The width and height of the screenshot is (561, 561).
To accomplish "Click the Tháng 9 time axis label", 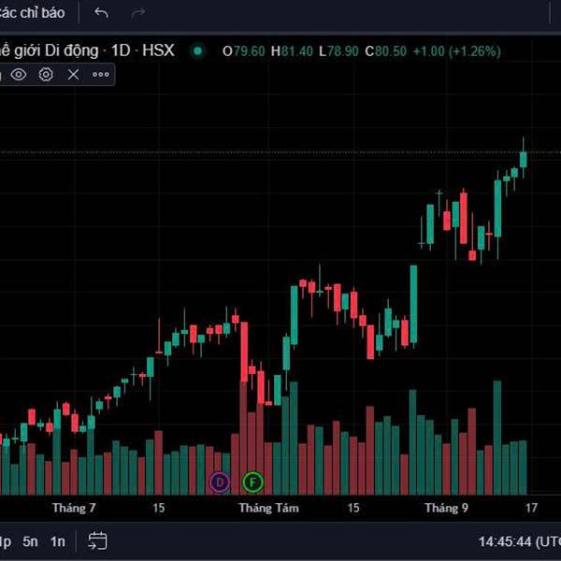I will [x=446, y=508].
